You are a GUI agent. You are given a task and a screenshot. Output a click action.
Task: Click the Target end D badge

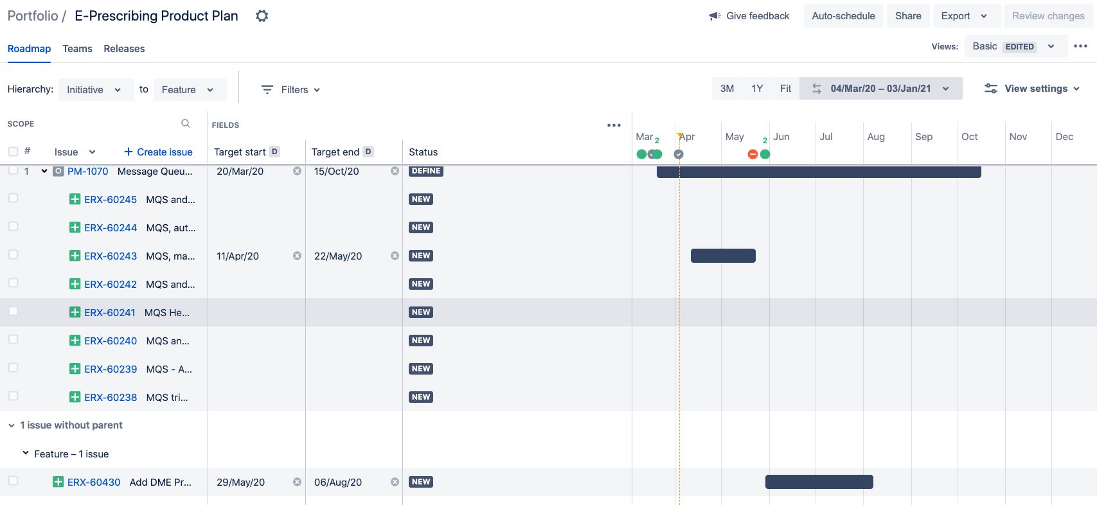click(368, 152)
